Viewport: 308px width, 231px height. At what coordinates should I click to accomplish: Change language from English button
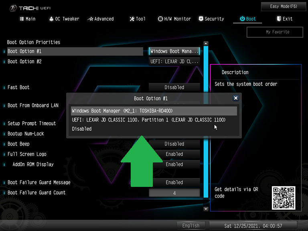click(x=191, y=226)
